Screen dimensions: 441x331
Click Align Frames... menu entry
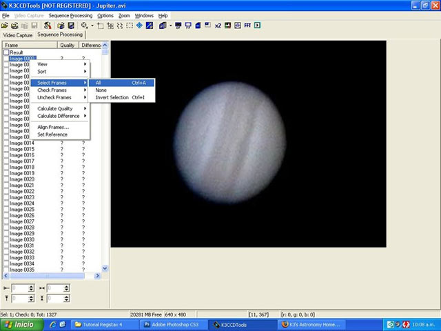(x=53, y=127)
